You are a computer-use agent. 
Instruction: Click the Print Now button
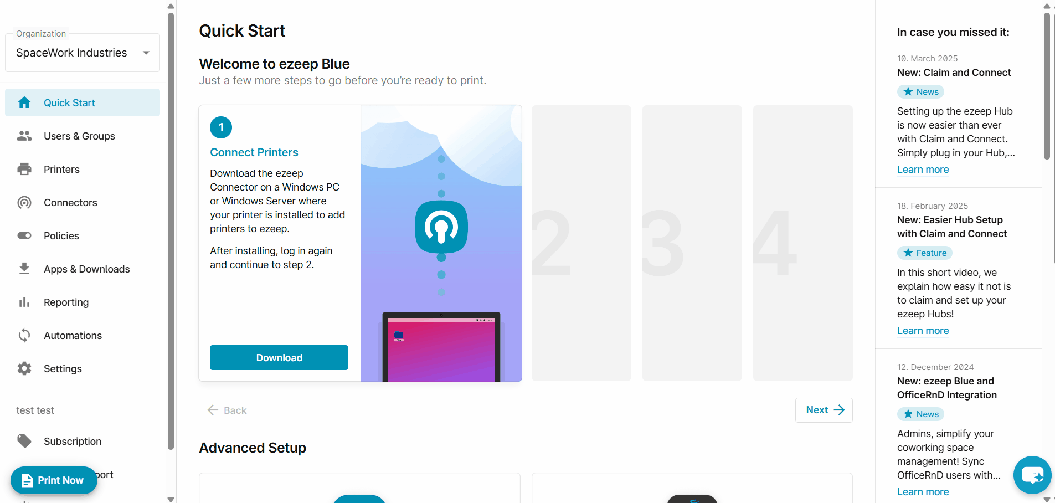point(54,480)
